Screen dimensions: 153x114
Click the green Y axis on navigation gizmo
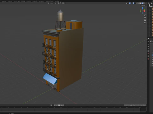[145, 10]
